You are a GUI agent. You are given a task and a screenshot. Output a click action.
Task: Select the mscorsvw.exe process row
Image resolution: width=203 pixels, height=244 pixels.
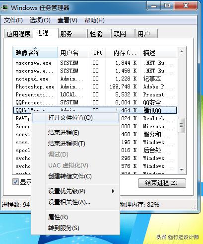click(95, 63)
